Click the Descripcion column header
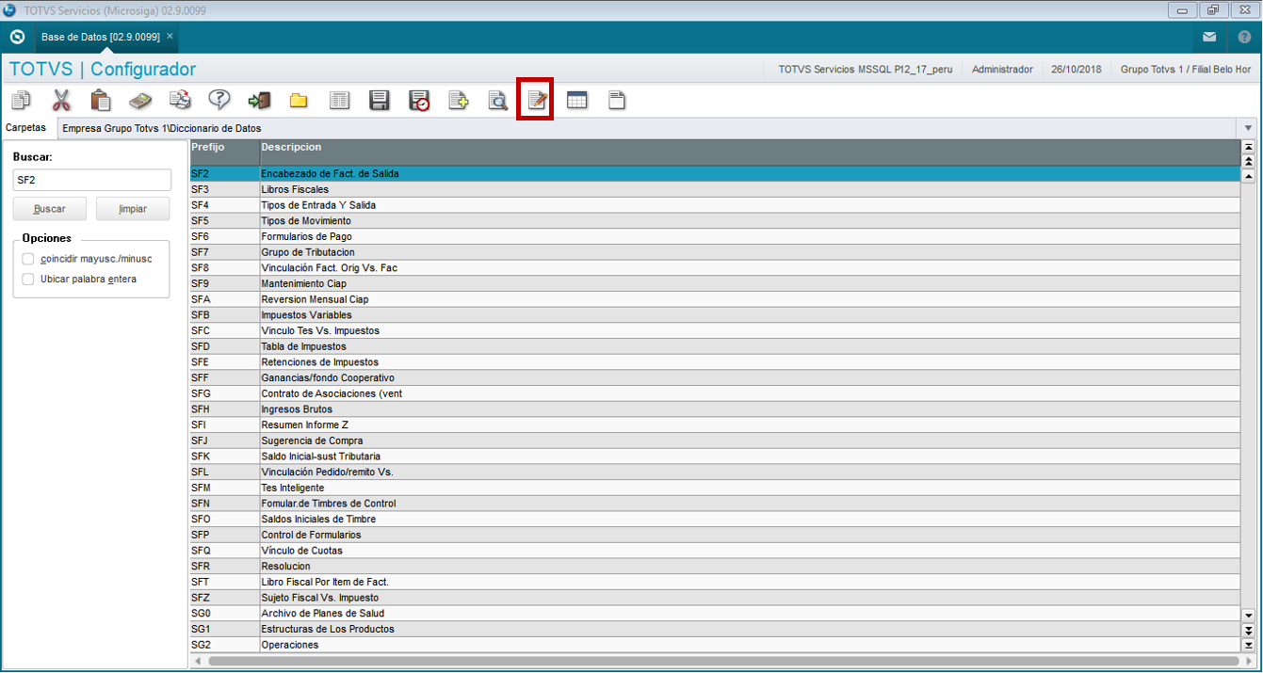The width and height of the screenshot is (1263, 673). [750, 152]
